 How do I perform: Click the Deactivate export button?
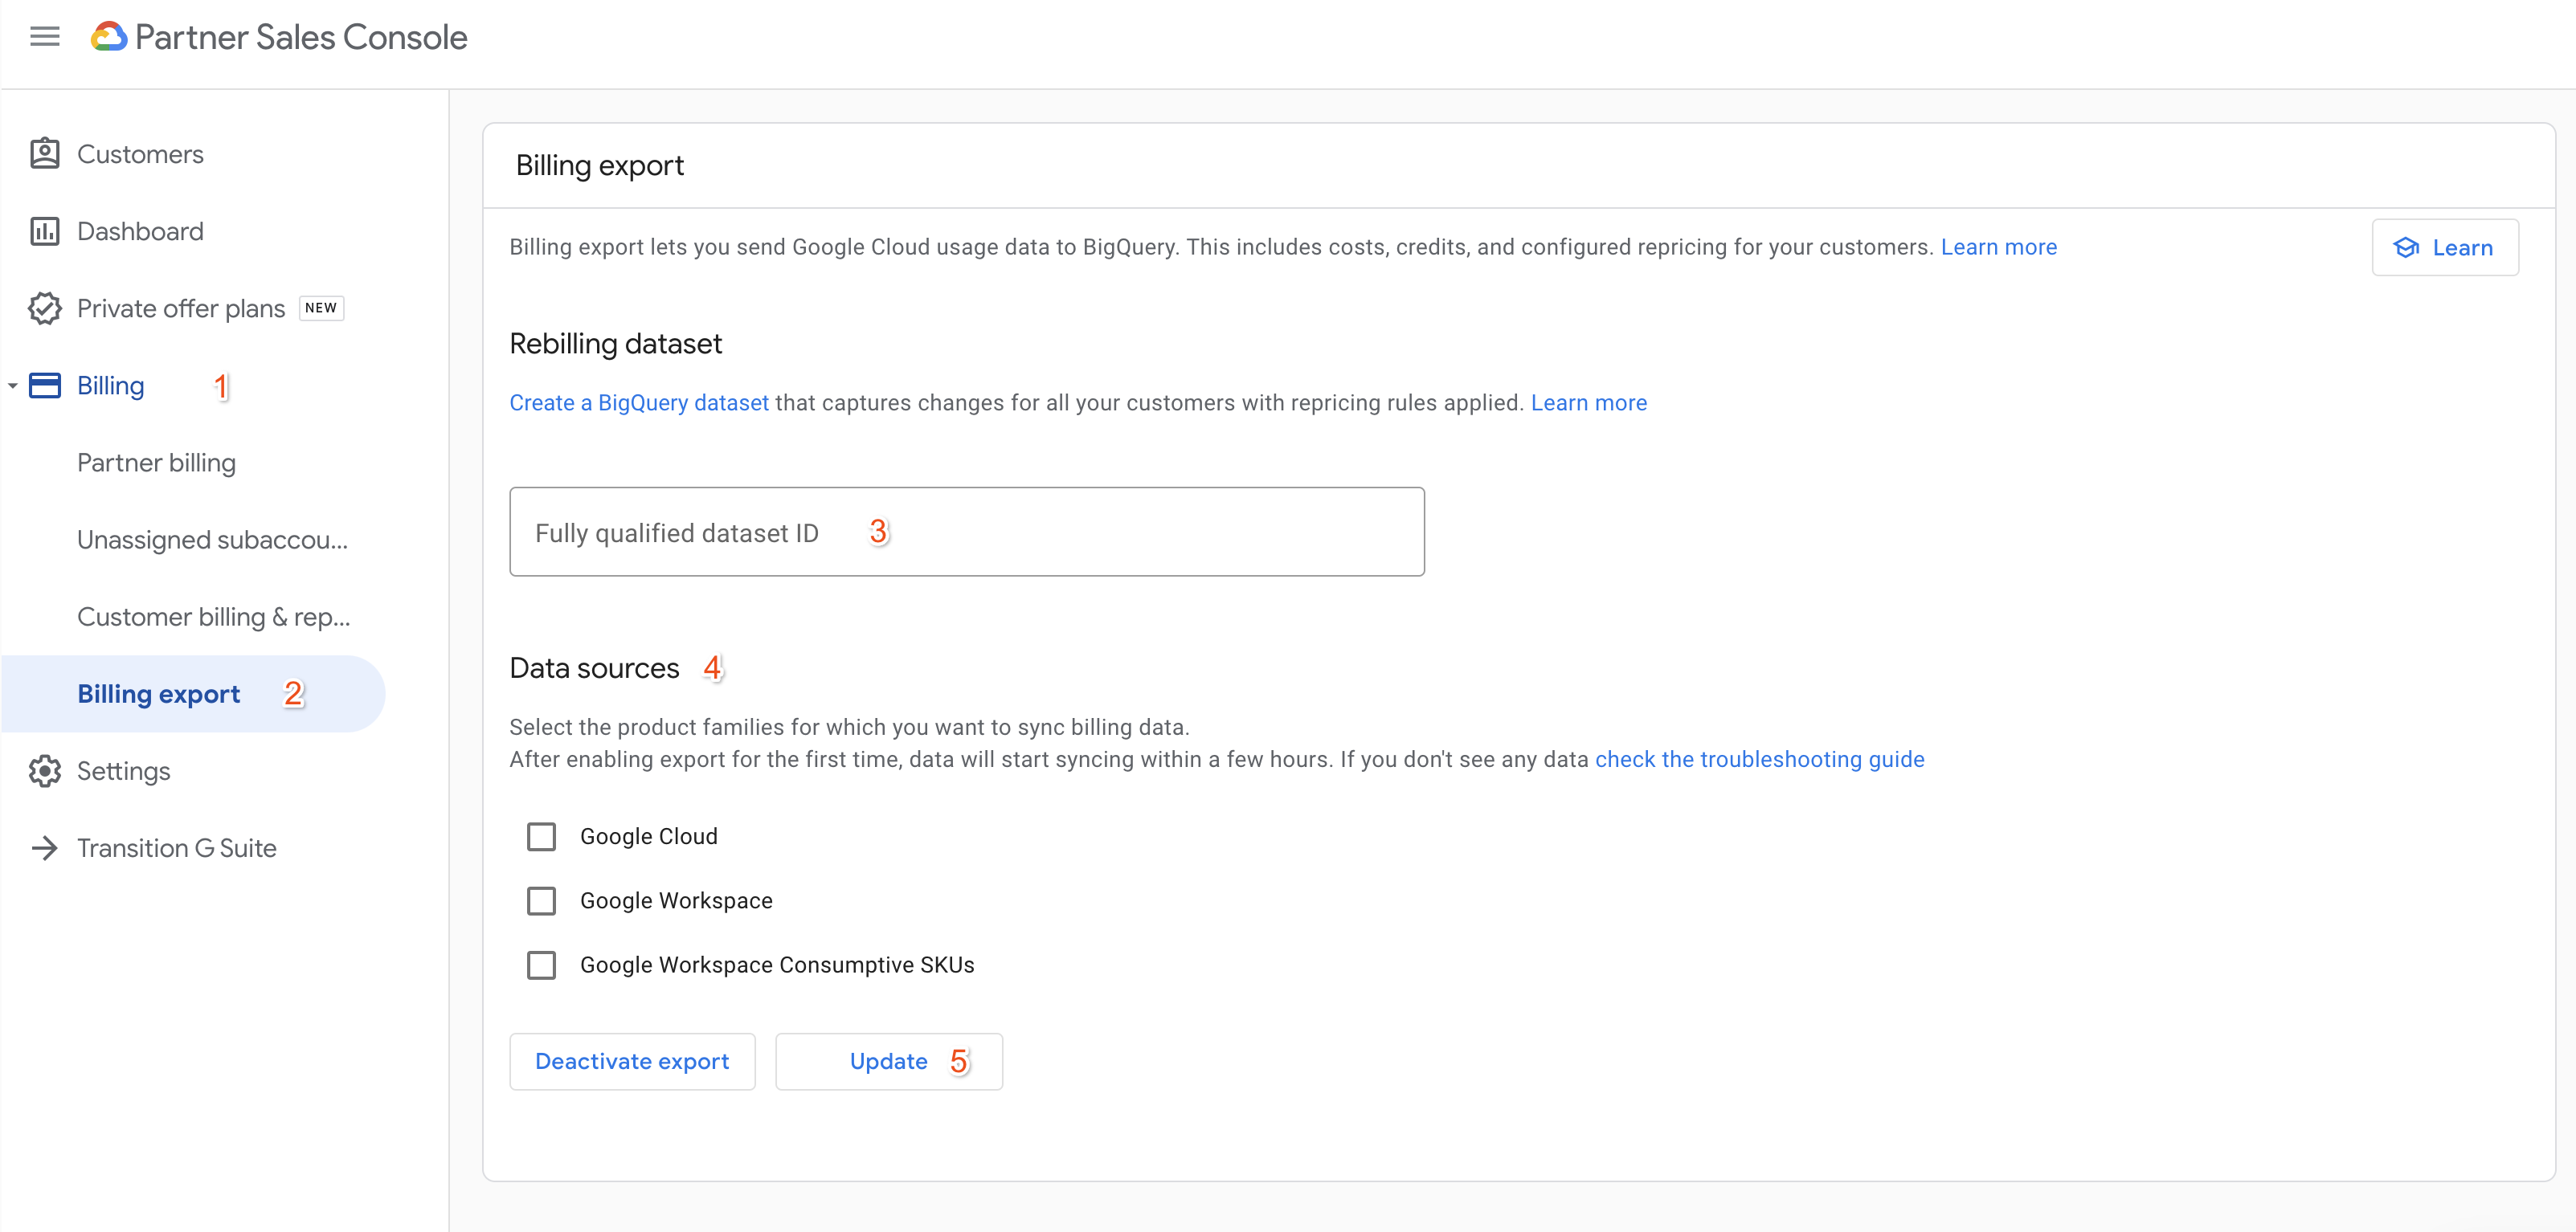pos(631,1061)
